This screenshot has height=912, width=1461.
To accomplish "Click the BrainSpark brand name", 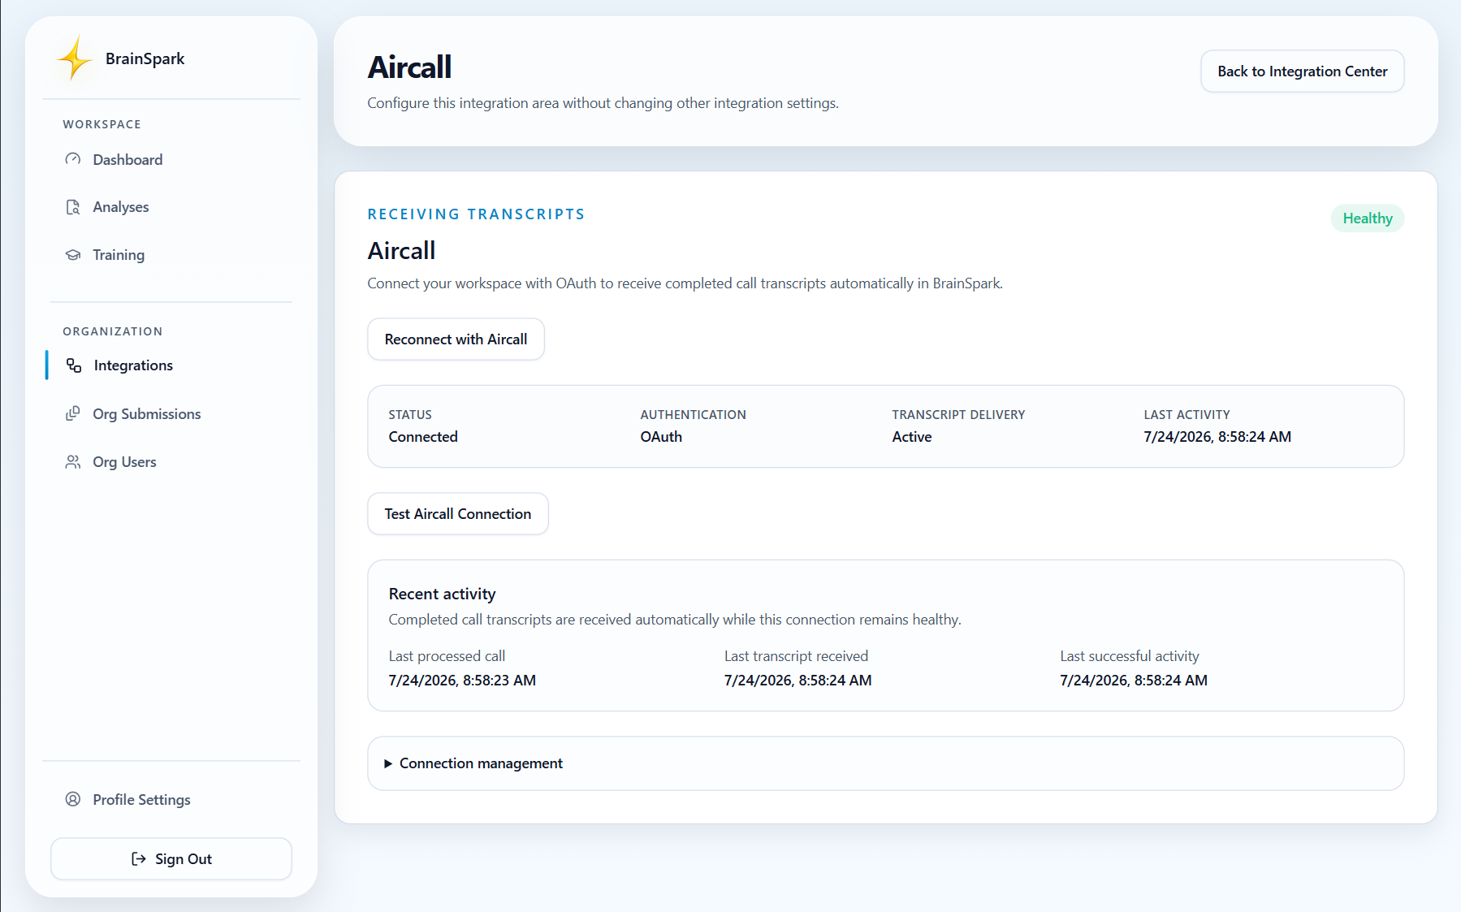I will point(145,58).
